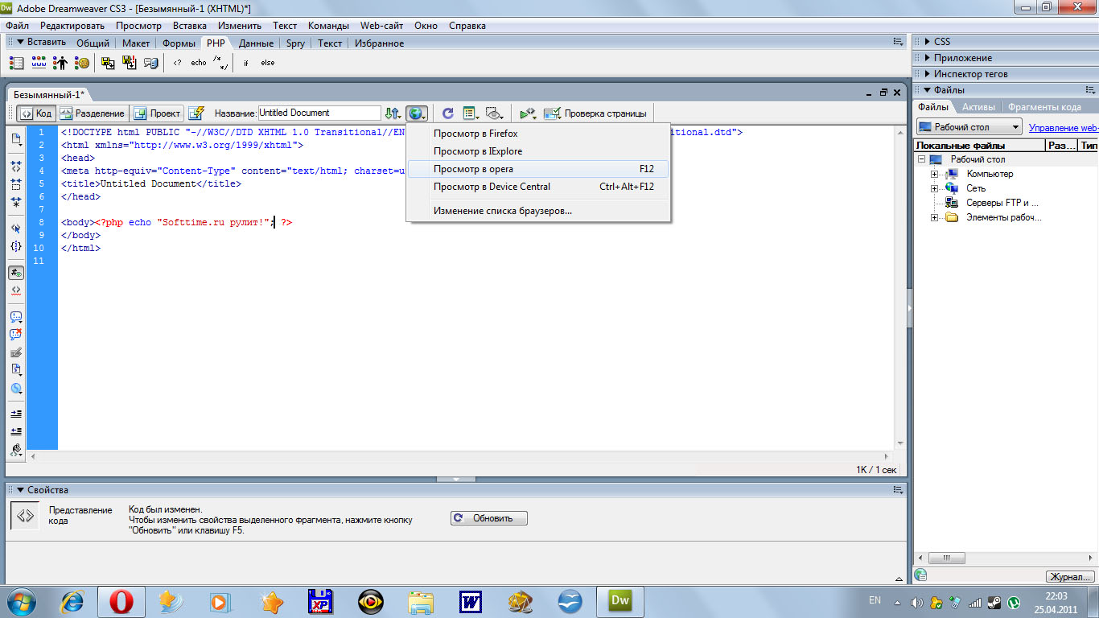Insert PHP session variables icon
Screen dimensions: 1099x618
(x=60, y=62)
